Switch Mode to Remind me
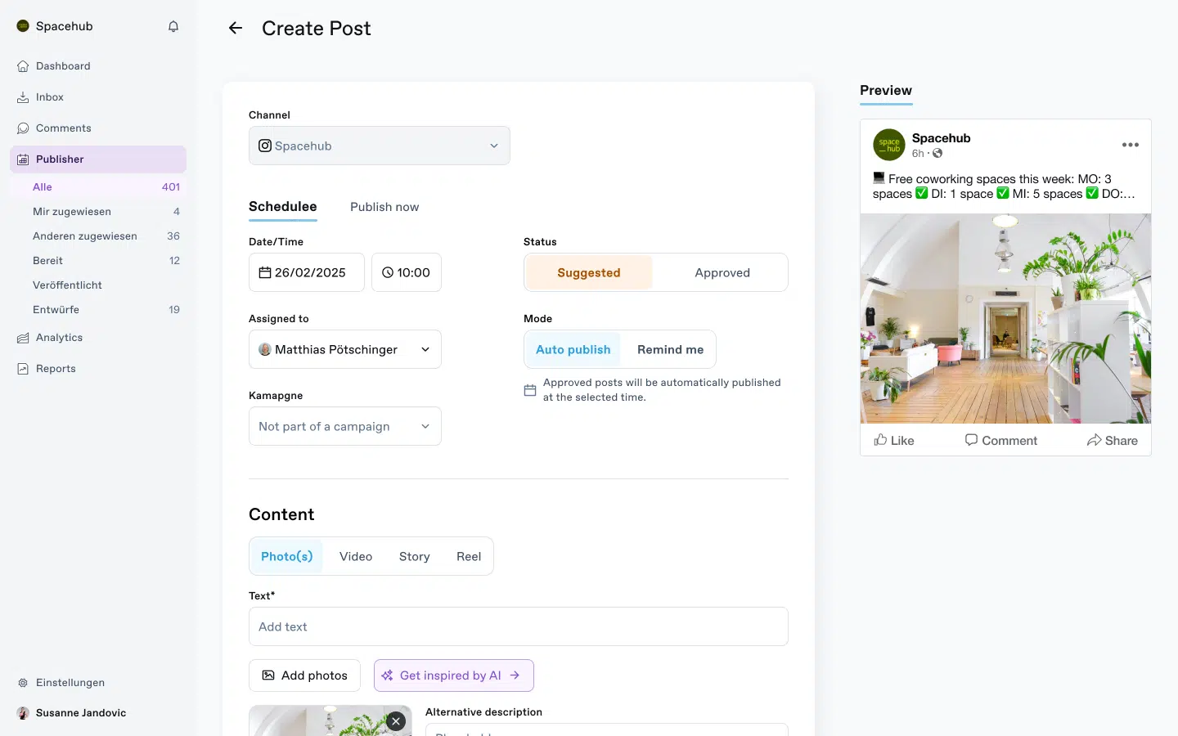The image size is (1178, 736). coord(669,349)
